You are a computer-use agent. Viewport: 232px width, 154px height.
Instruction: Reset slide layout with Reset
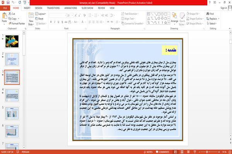click(39, 19)
